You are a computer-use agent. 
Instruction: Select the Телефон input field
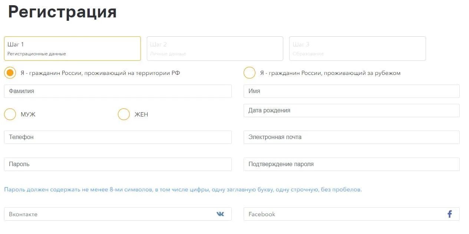[x=118, y=137]
